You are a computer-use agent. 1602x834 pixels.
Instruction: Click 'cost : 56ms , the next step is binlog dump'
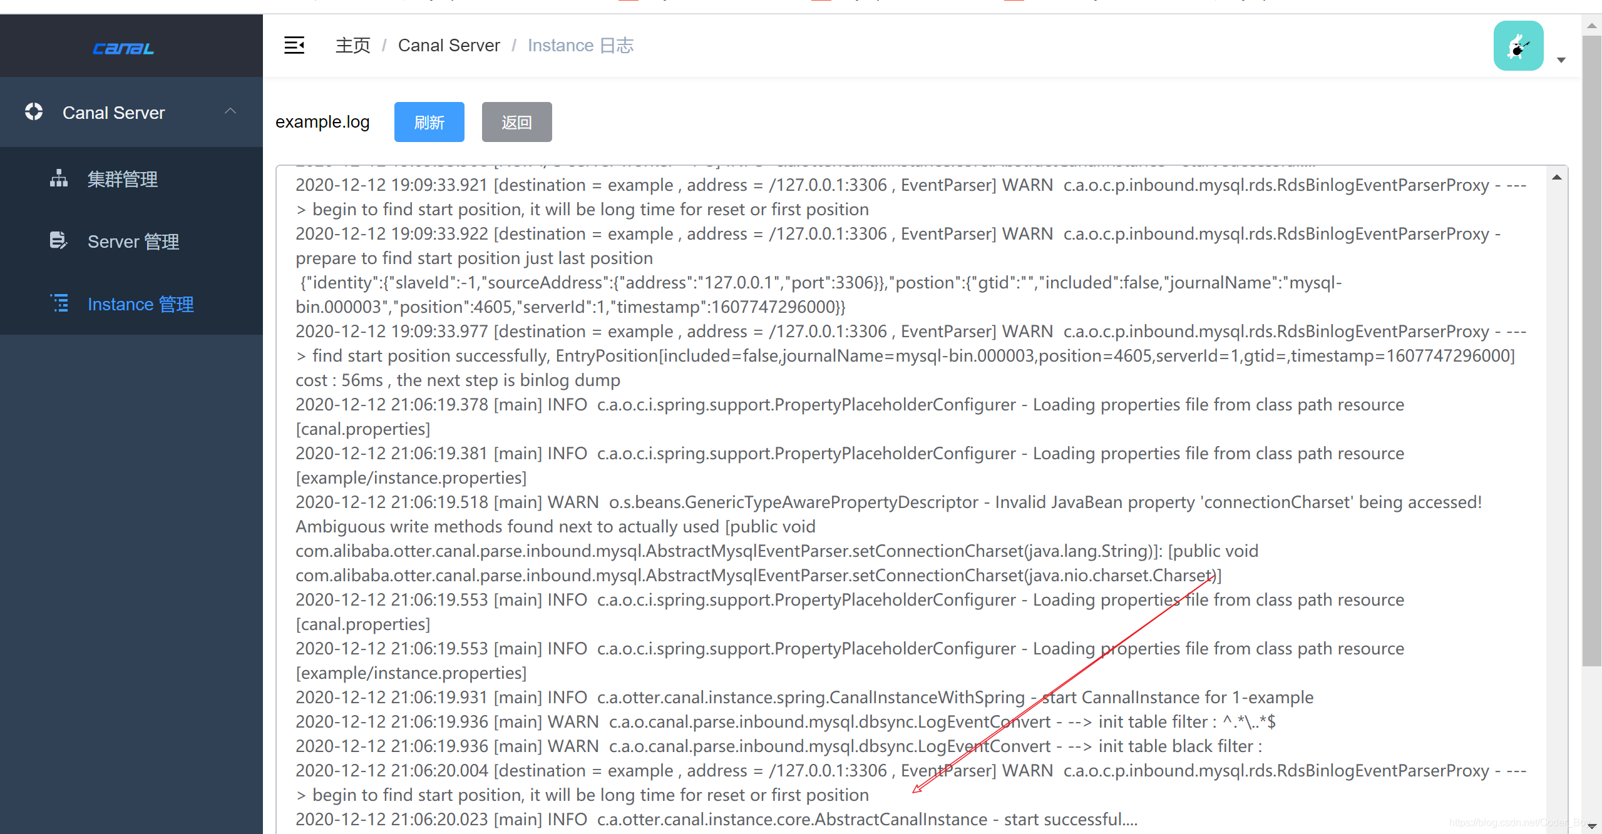tap(458, 380)
